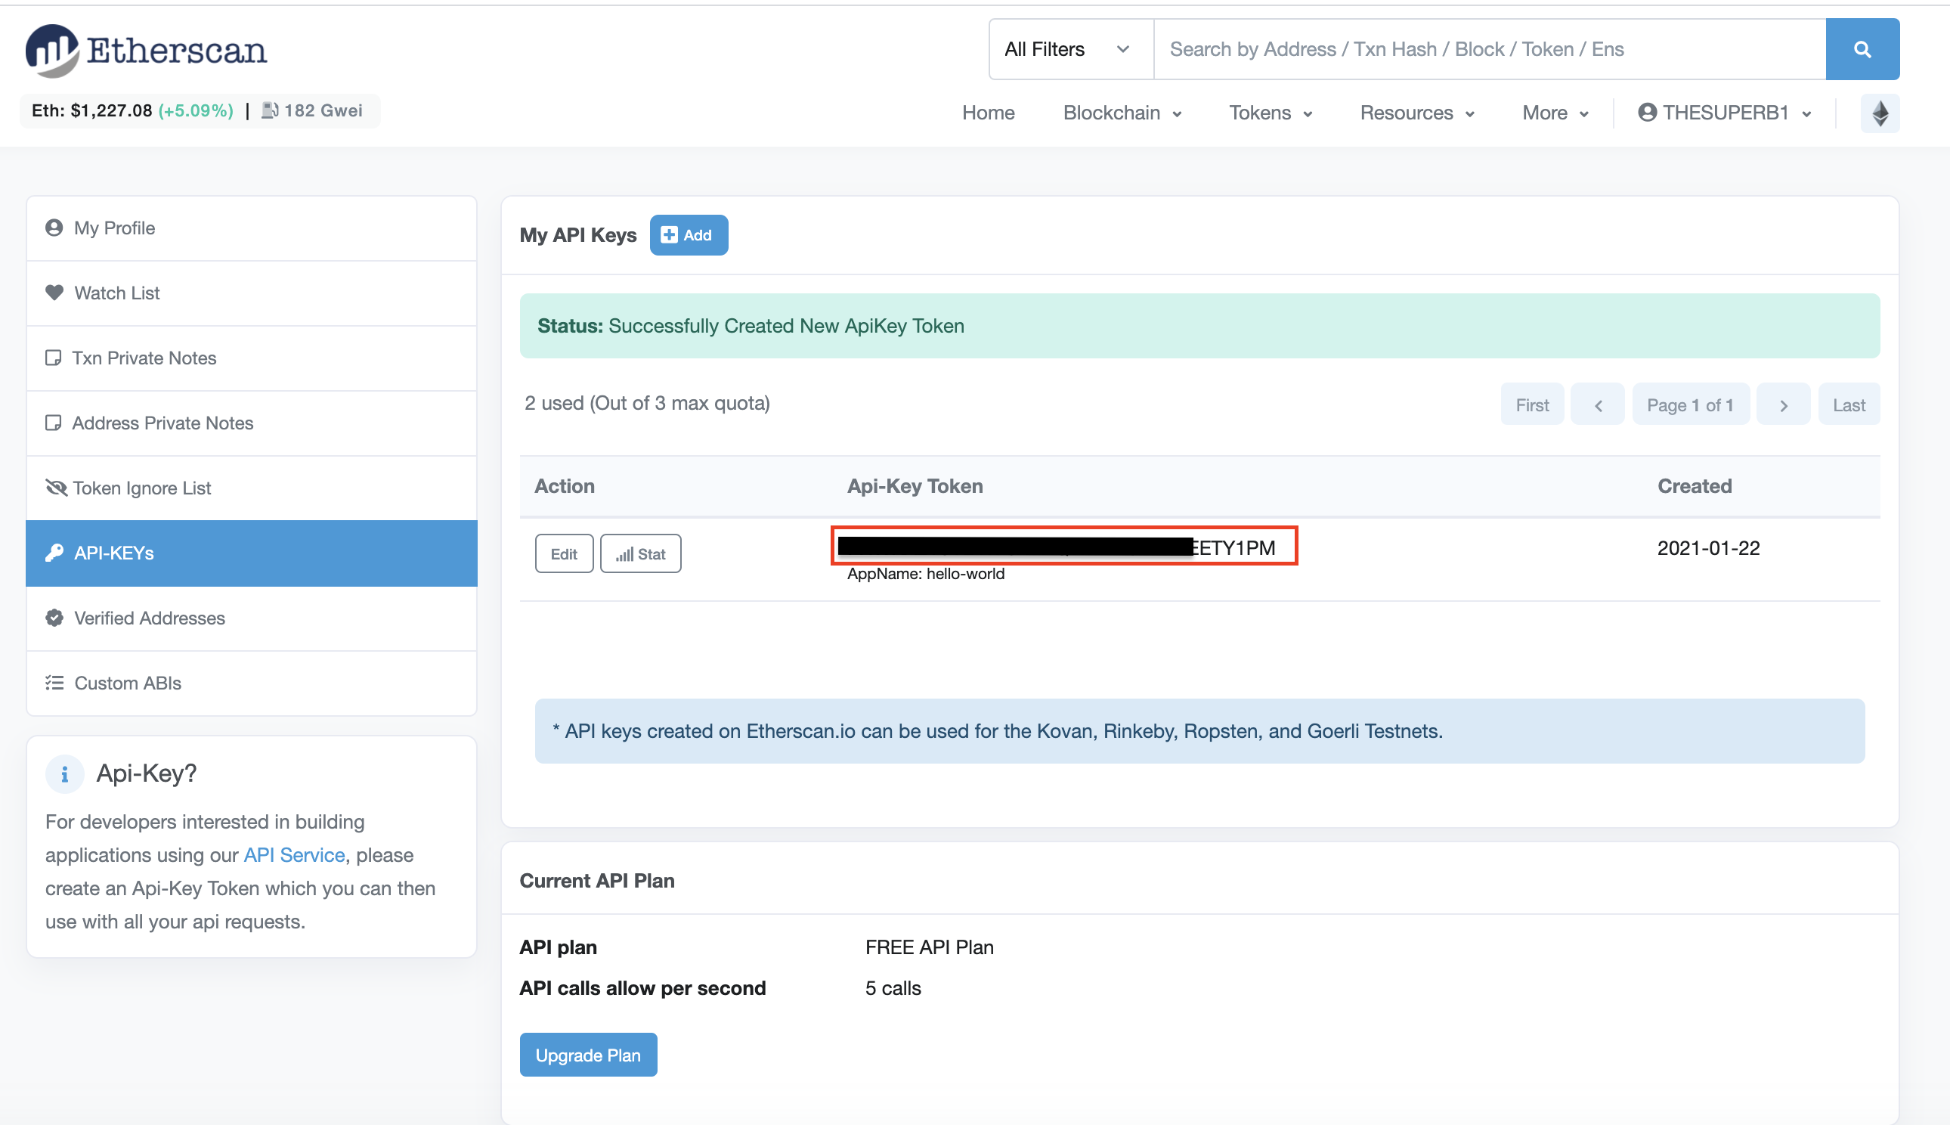Edit the hello-world API key
The width and height of the screenshot is (1950, 1125).
pos(564,554)
